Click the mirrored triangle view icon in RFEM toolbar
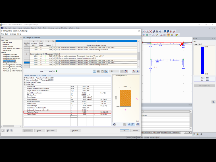216x162 pixels. click(x=148, y=32)
